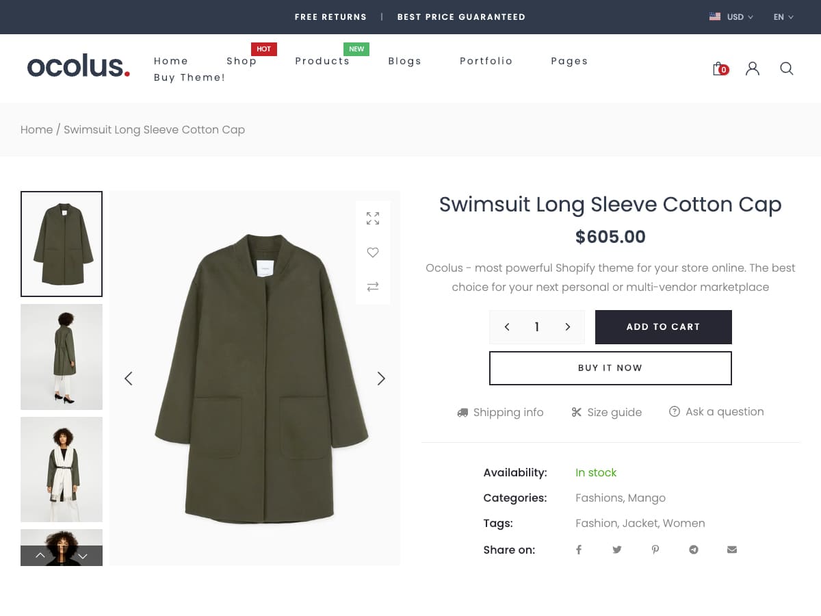Expand product image to fullscreen

pyautogui.click(x=373, y=218)
